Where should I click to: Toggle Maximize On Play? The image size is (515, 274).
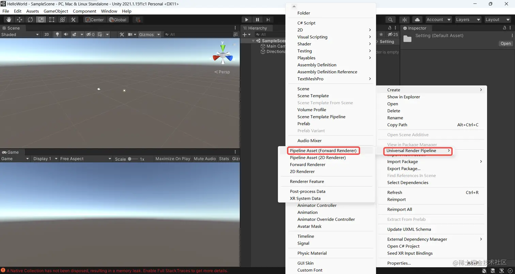pos(173,159)
